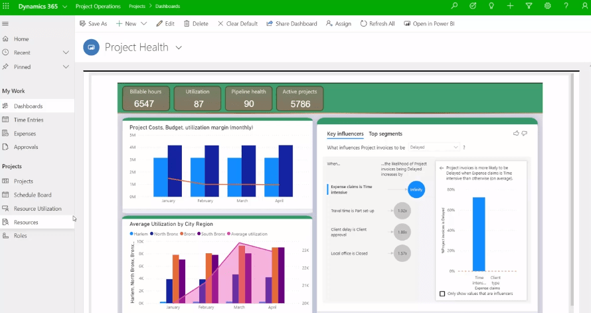This screenshot has height=313, width=591.
Task: Open the settings gear in the top bar
Action: coord(547,5)
